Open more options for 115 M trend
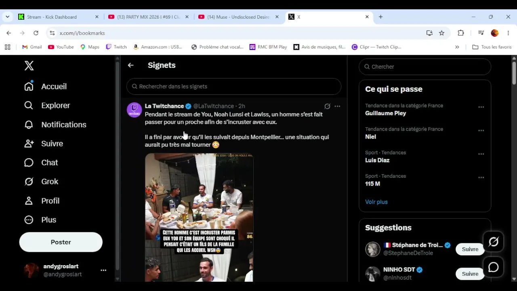This screenshot has width=517, height=291. [481, 177]
